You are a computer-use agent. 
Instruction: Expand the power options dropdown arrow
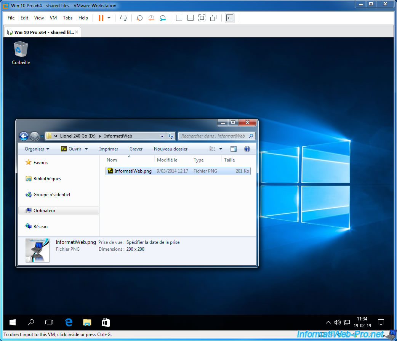pos(109,18)
